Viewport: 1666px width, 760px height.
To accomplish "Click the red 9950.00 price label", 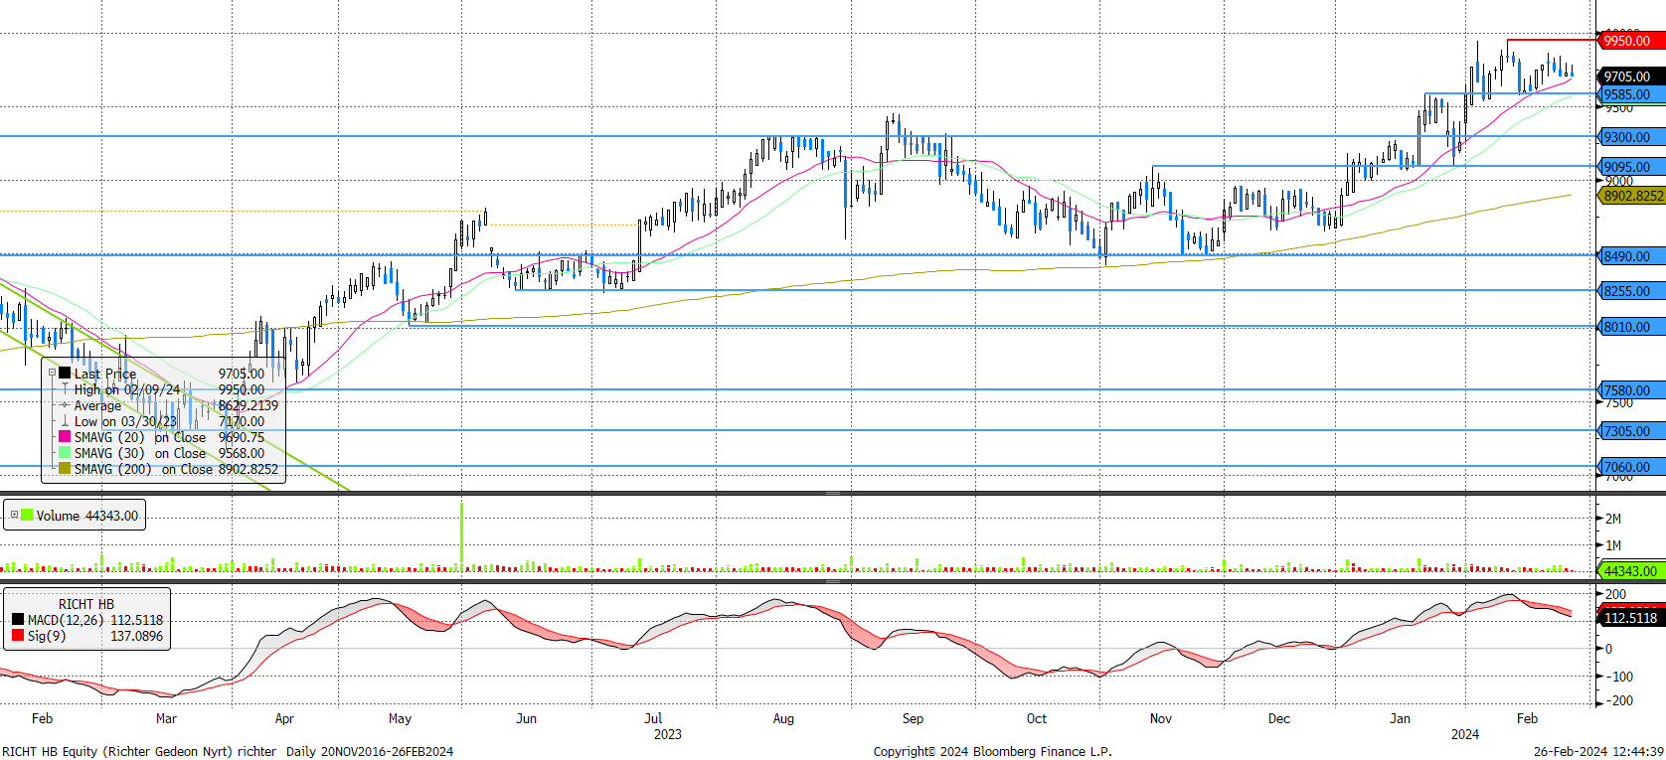I will 1631,41.
